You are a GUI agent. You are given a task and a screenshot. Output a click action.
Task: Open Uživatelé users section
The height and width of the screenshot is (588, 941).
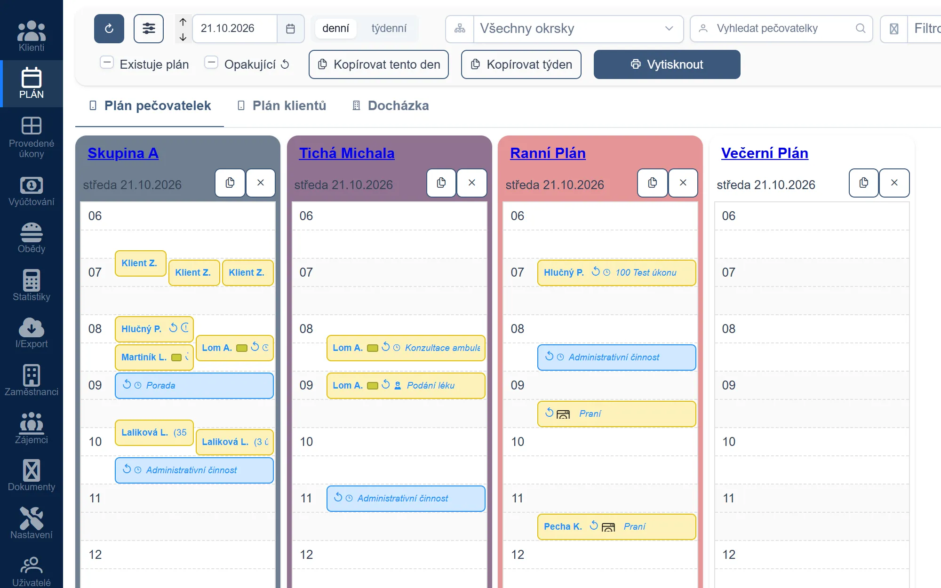tap(31, 571)
